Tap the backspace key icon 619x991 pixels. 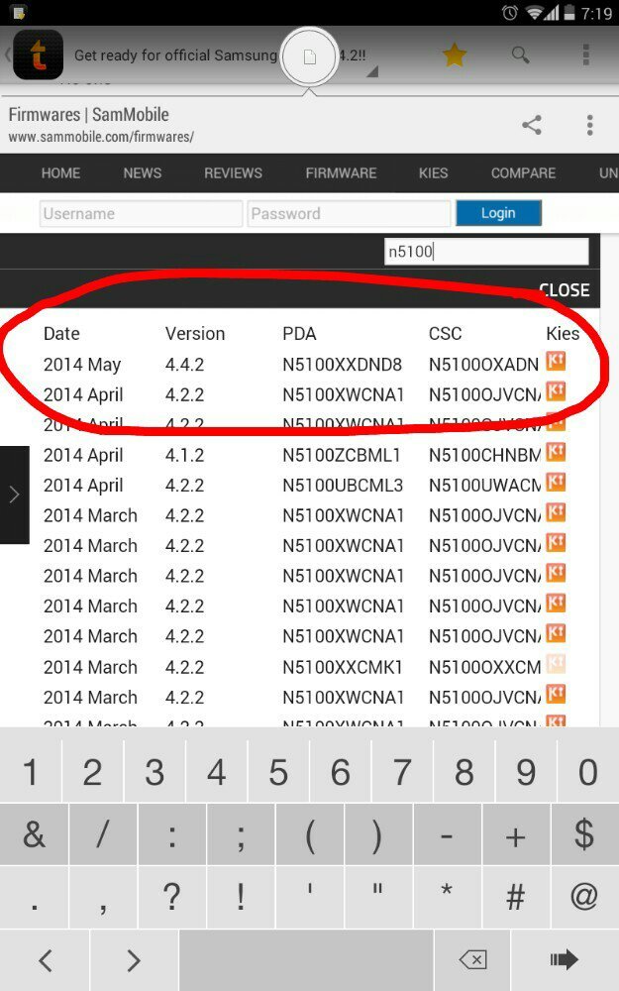(x=472, y=960)
